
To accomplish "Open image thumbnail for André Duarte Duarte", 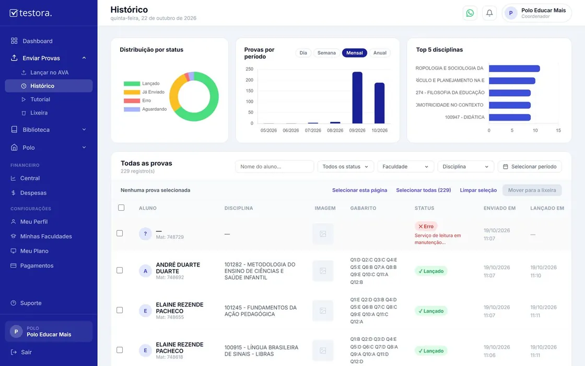I will pos(323,271).
